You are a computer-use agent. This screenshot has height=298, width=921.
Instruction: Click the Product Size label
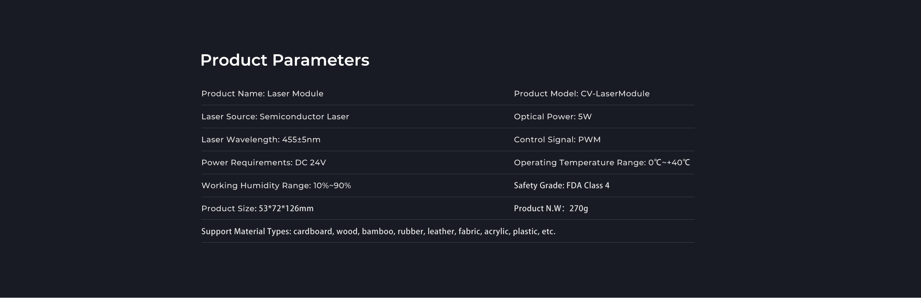(x=229, y=209)
